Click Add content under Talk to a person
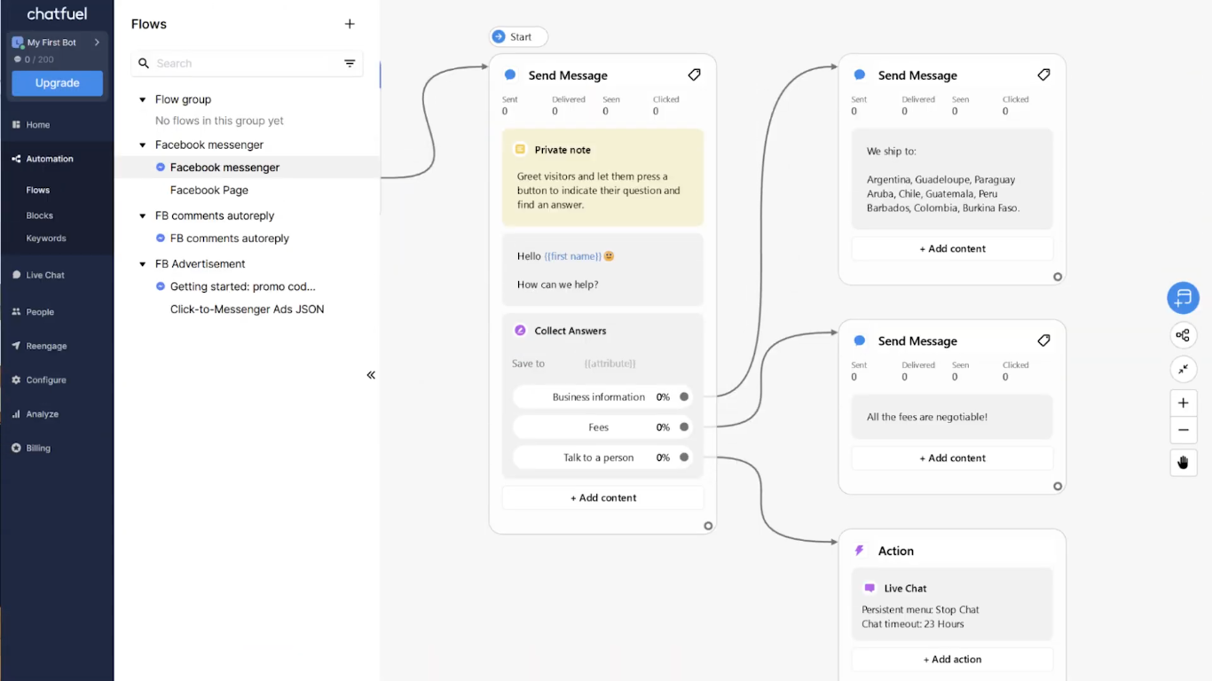 (602, 497)
